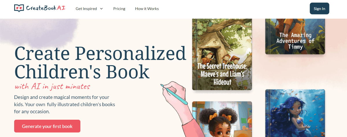Click the CreateBookAI brand name text
Image resolution: width=347 pixels, height=137 pixels.
pos(46,8)
